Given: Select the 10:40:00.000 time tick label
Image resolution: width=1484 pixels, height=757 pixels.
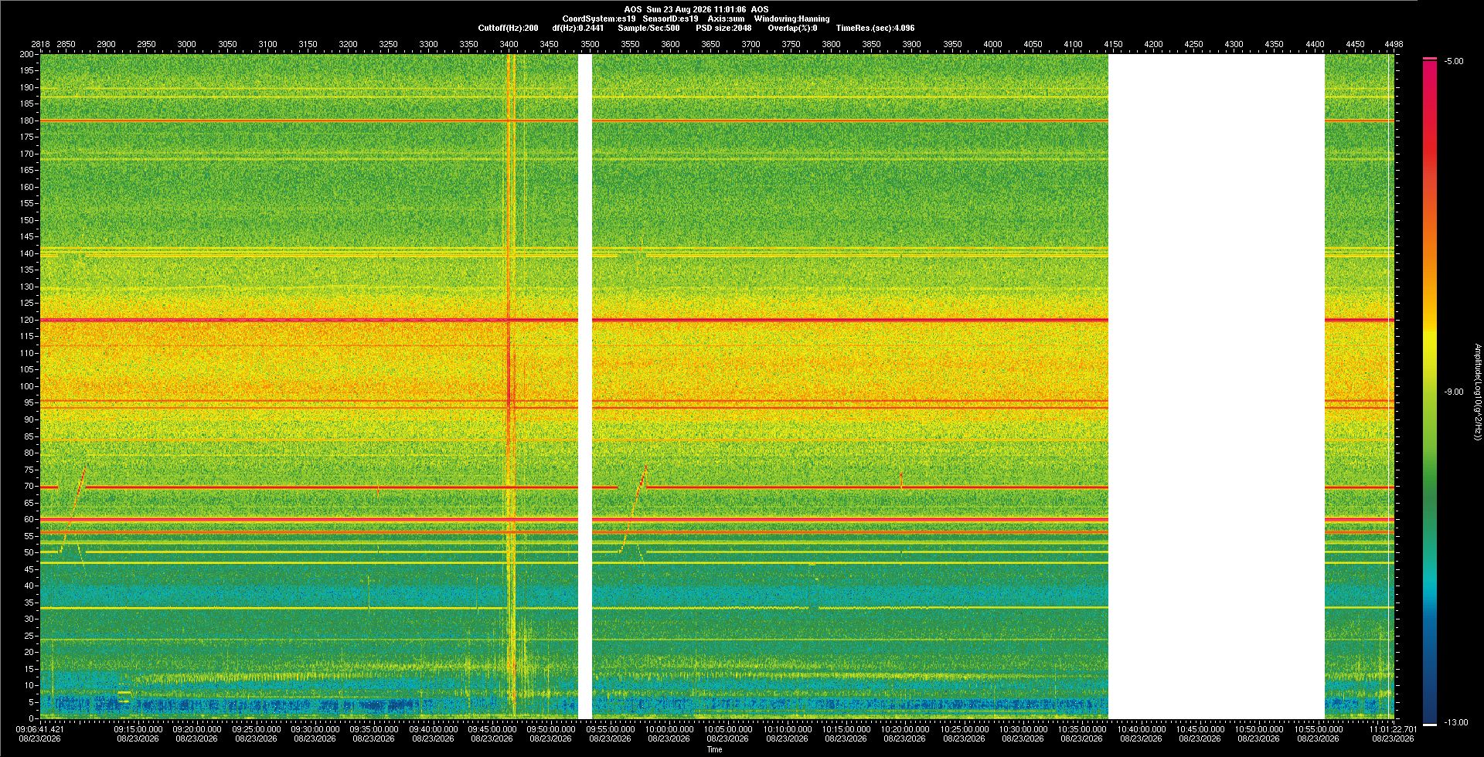Looking at the screenshot, I should pyautogui.click(x=1142, y=728).
